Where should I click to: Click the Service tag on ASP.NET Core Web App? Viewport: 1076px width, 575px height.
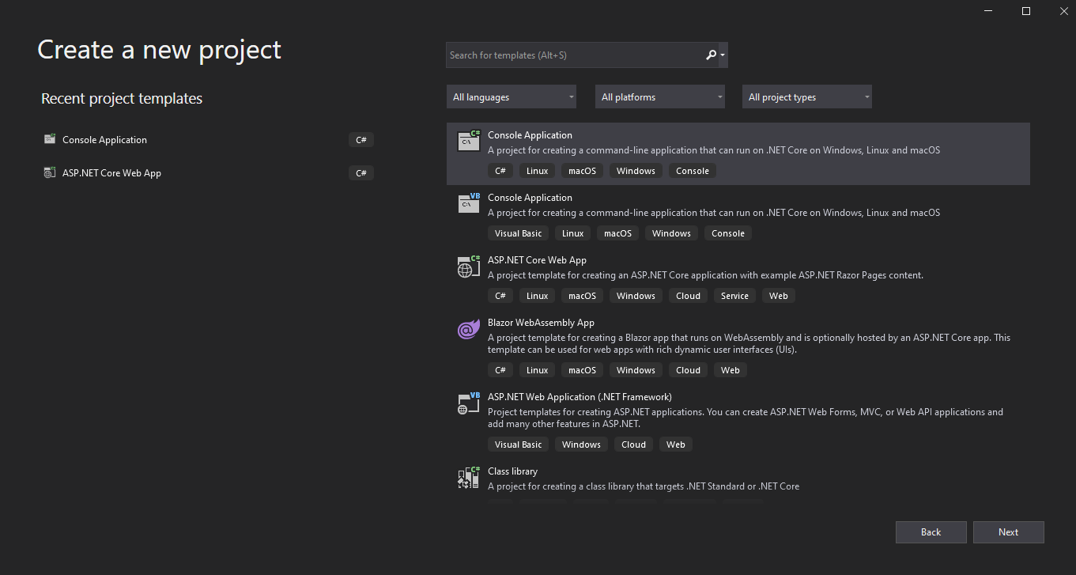click(x=734, y=296)
